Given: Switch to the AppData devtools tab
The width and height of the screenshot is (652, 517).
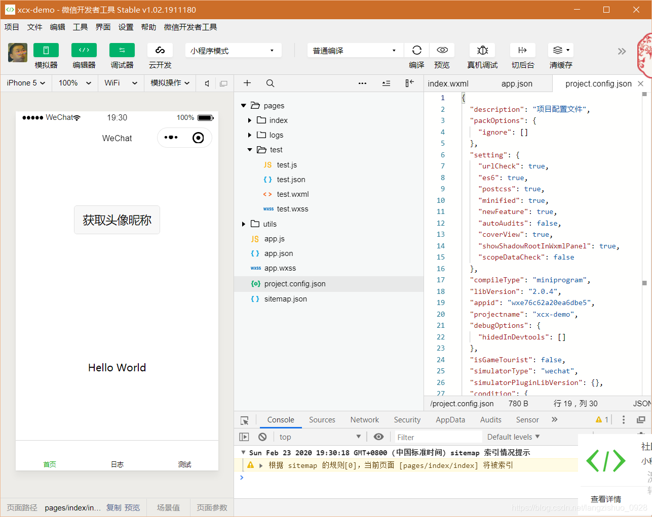Looking at the screenshot, I should point(450,420).
